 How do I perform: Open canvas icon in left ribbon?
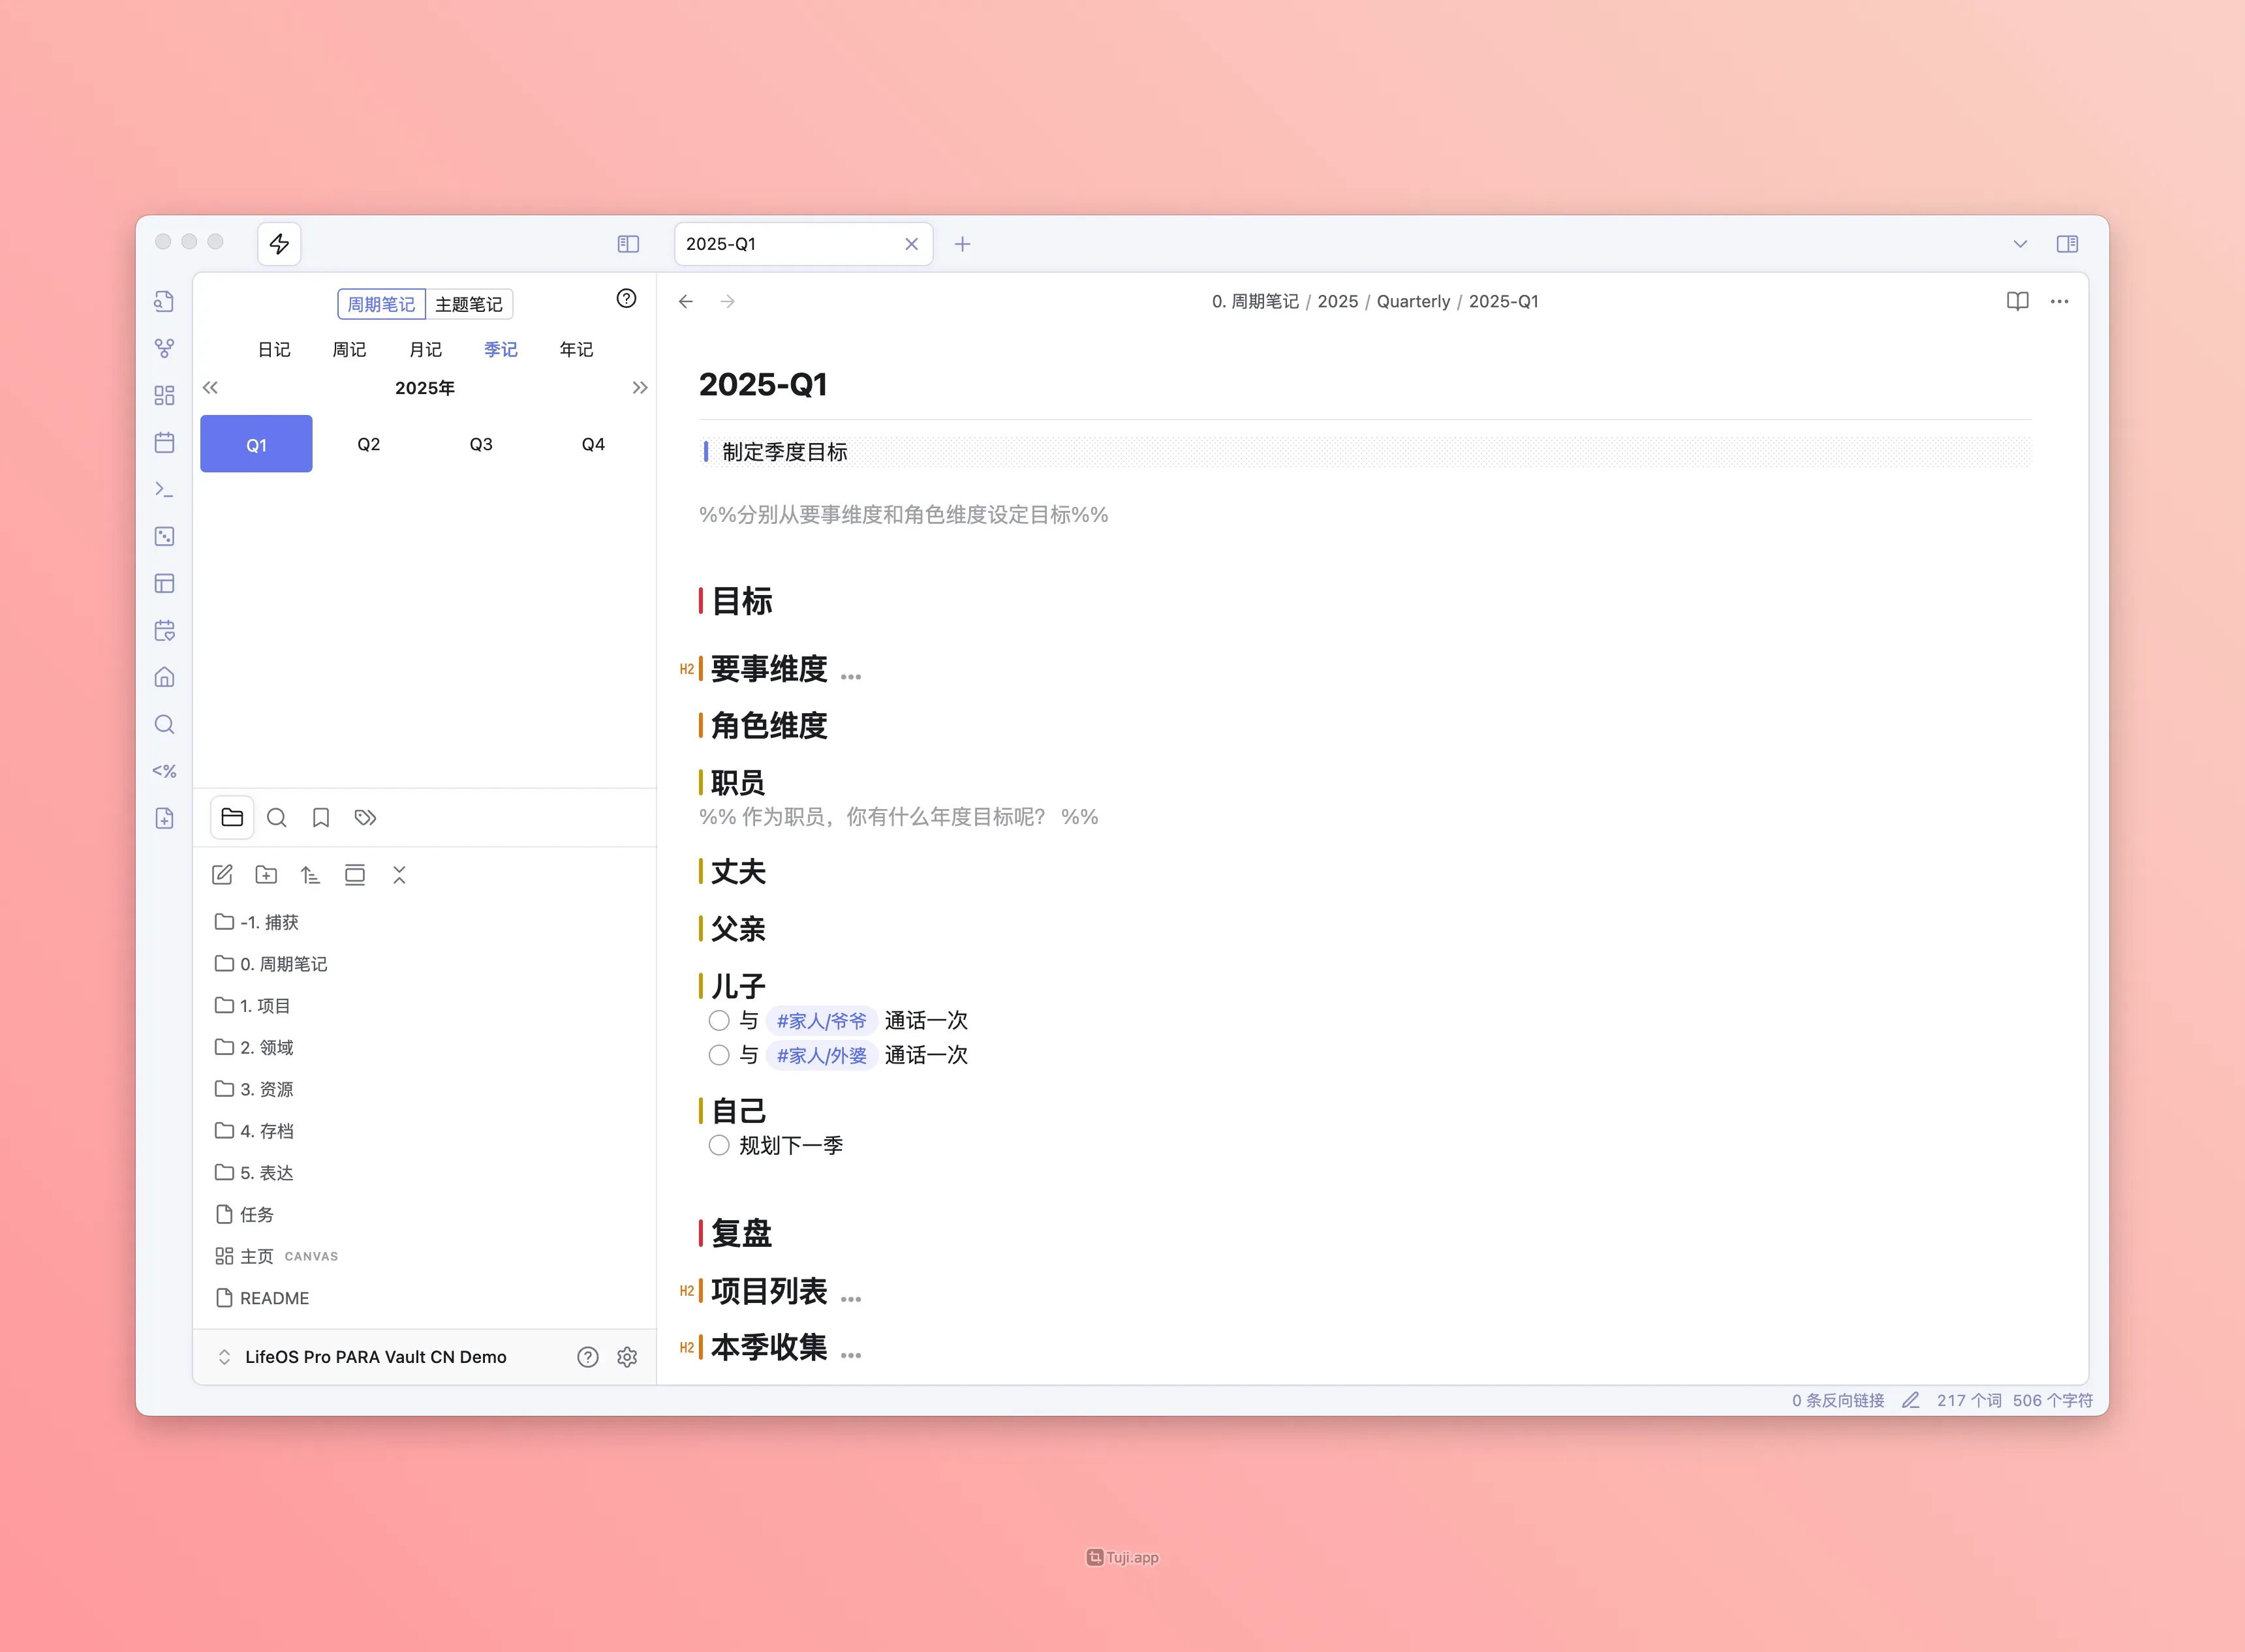click(165, 395)
